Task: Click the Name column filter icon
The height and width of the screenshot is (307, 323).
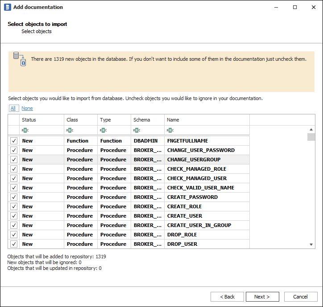Action: coord(170,130)
